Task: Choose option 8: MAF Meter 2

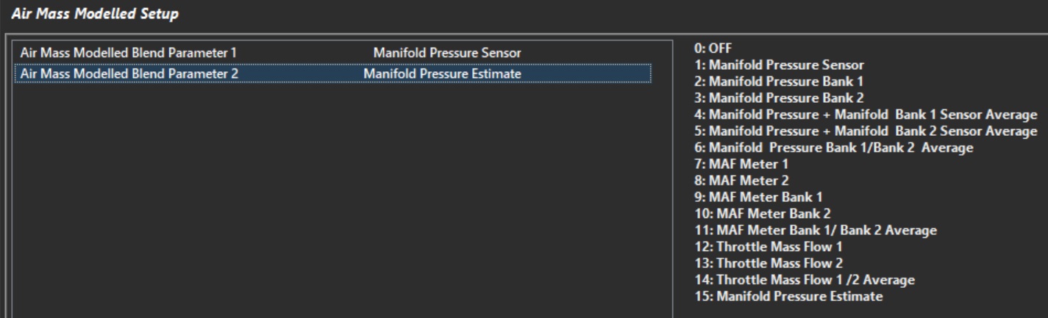Action: [x=741, y=181]
